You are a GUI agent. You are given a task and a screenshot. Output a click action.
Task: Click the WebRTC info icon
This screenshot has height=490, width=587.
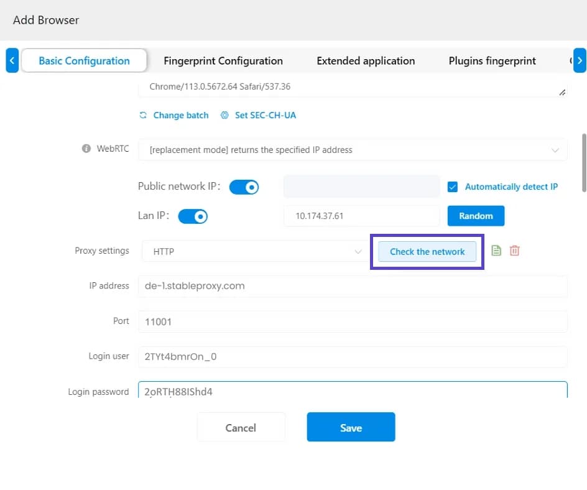click(x=86, y=149)
